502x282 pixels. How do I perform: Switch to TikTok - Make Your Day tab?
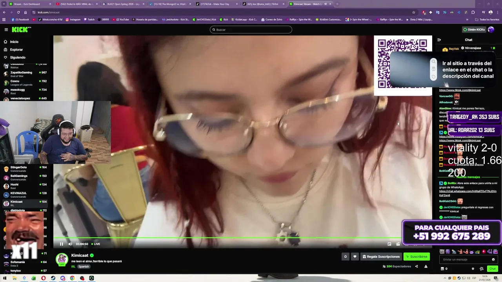(217, 4)
